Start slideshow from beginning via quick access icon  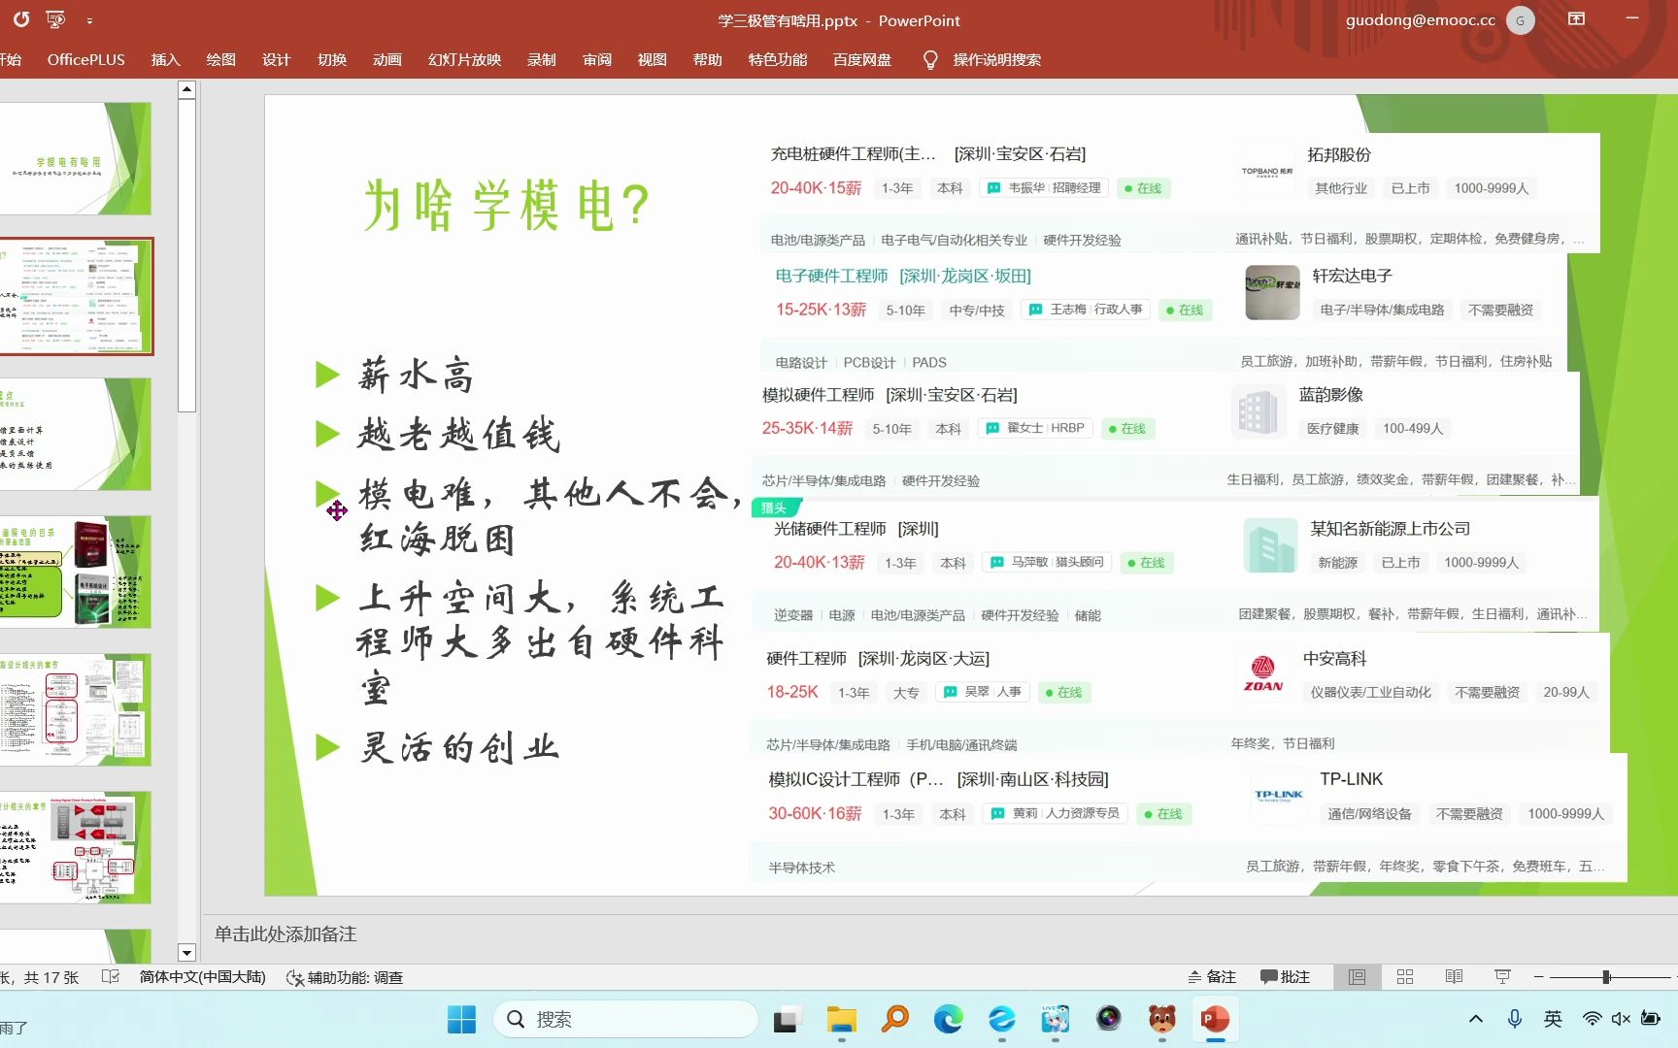(x=55, y=19)
